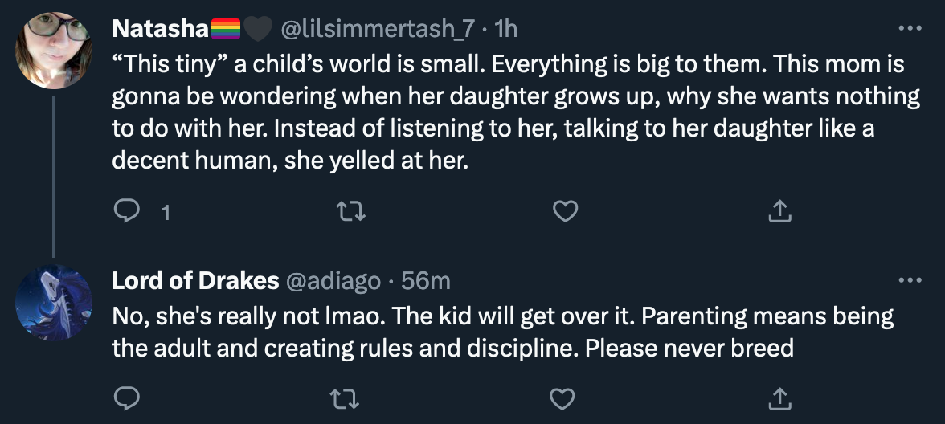Visit the Natasha display name profile
Screen dimensions: 945x424
[161, 28]
